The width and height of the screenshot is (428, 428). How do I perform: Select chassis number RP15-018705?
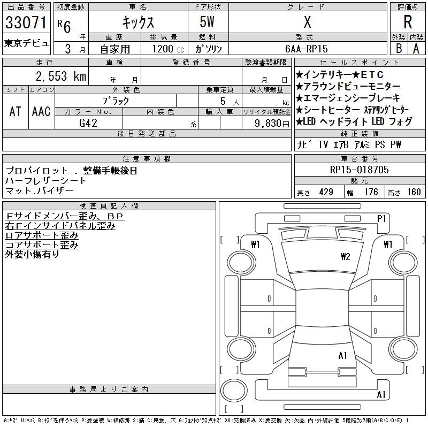point(359,170)
